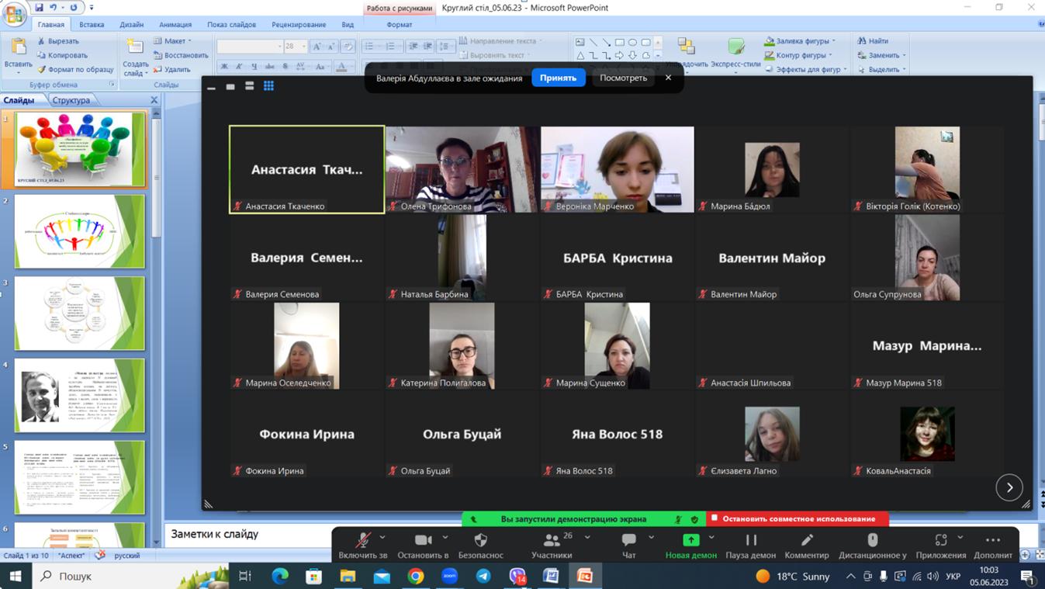Select slide 4 thumbnail with portrait

(79, 396)
